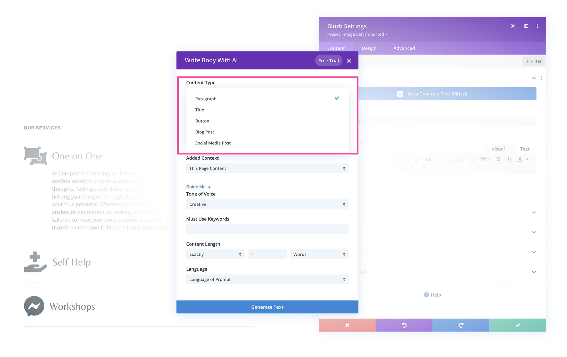The image size is (567, 357).
Task: Click the Content Length number input field
Action: click(x=267, y=254)
